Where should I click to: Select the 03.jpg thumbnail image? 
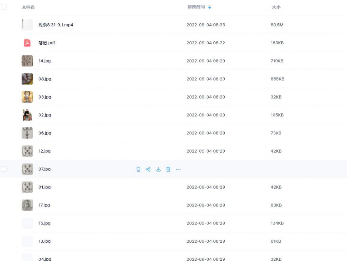(x=27, y=97)
